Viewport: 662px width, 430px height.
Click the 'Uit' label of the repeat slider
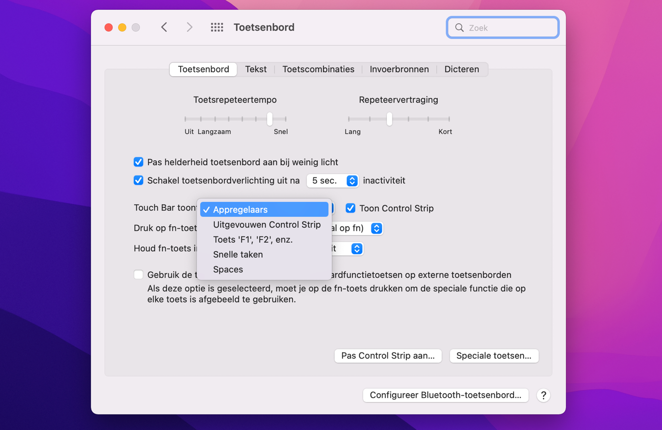pos(189,132)
